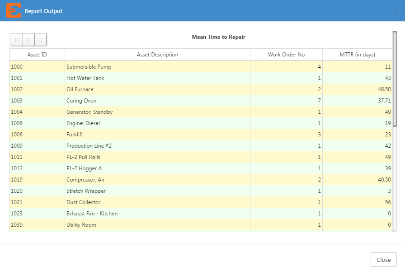The height and width of the screenshot is (275, 405).
Task: Click asset ID 1008
Action: pos(17,135)
